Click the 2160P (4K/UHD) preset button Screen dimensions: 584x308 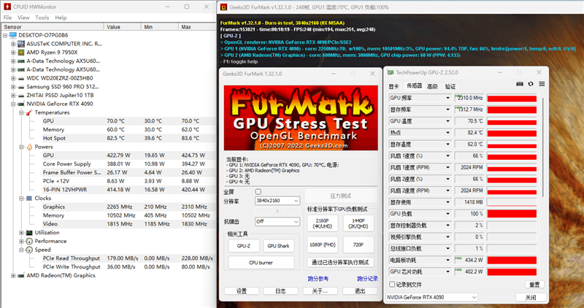click(323, 223)
